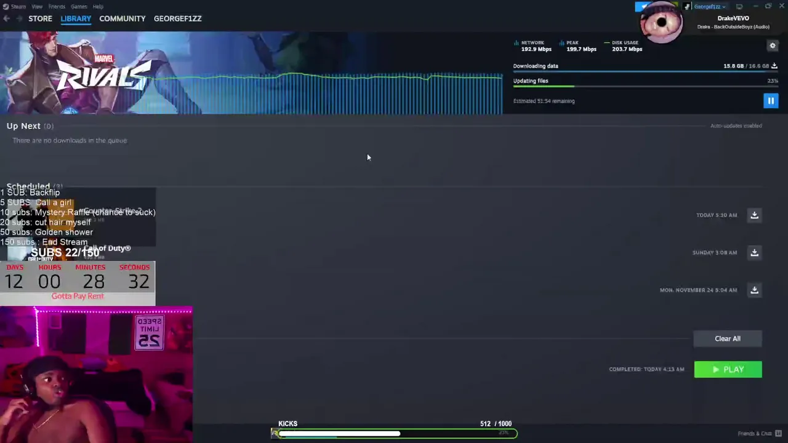Go forward with the right arrow
The image size is (788, 443).
19,18
